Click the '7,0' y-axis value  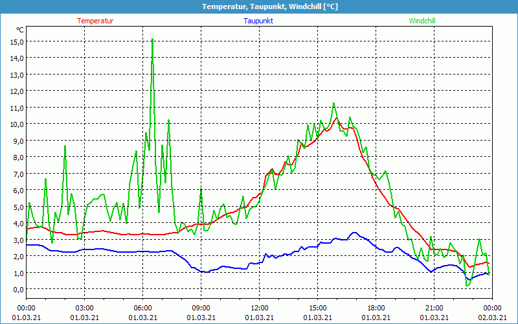pos(19,174)
